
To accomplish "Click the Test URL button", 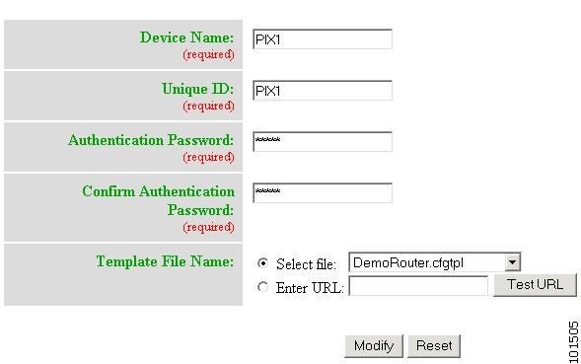I will (535, 285).
